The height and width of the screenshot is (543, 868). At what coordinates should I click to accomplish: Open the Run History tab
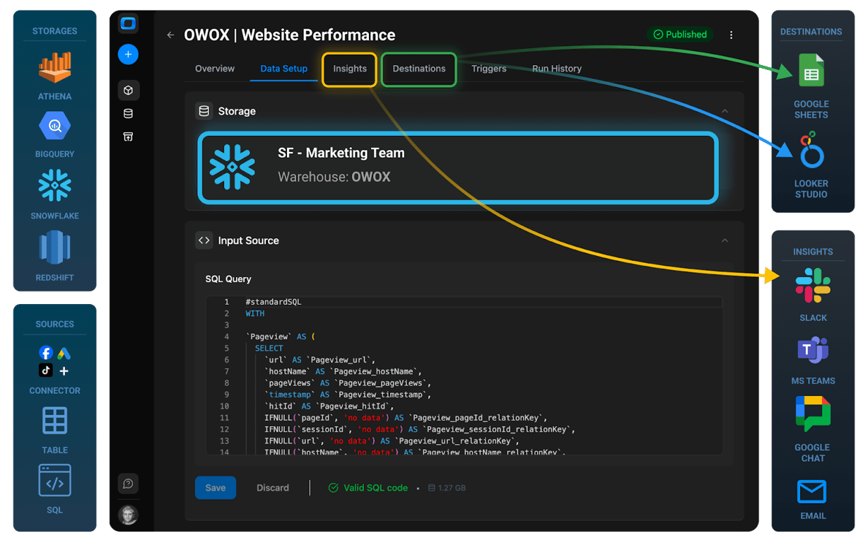(x=557, y=69)
